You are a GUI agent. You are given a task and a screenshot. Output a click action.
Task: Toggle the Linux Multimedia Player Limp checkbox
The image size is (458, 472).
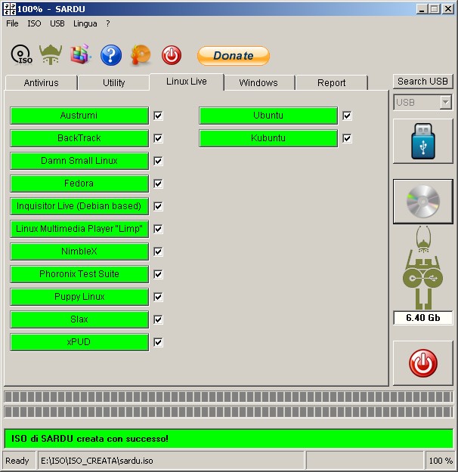click(158, 229)
